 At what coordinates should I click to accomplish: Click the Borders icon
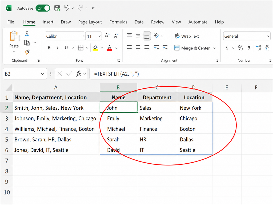[x=81, y=48]
